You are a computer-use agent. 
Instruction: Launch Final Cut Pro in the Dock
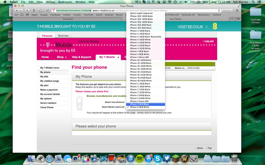[x=85, y=159]
